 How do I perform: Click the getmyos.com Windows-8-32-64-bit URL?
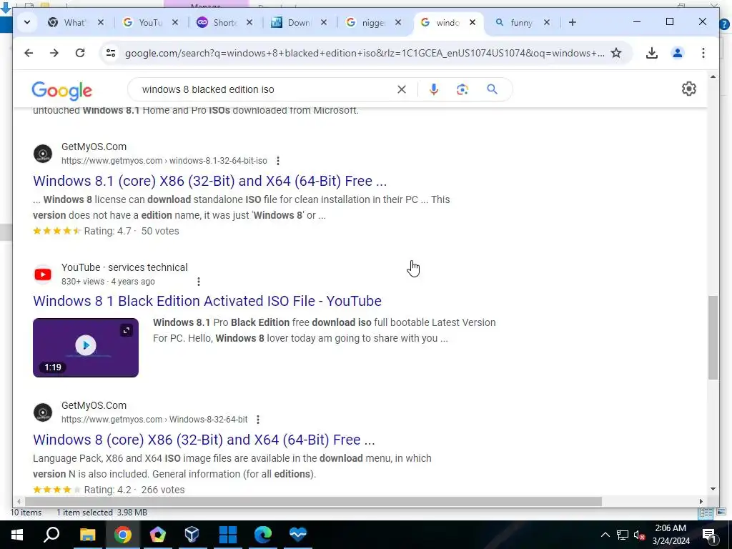point(154,420)
